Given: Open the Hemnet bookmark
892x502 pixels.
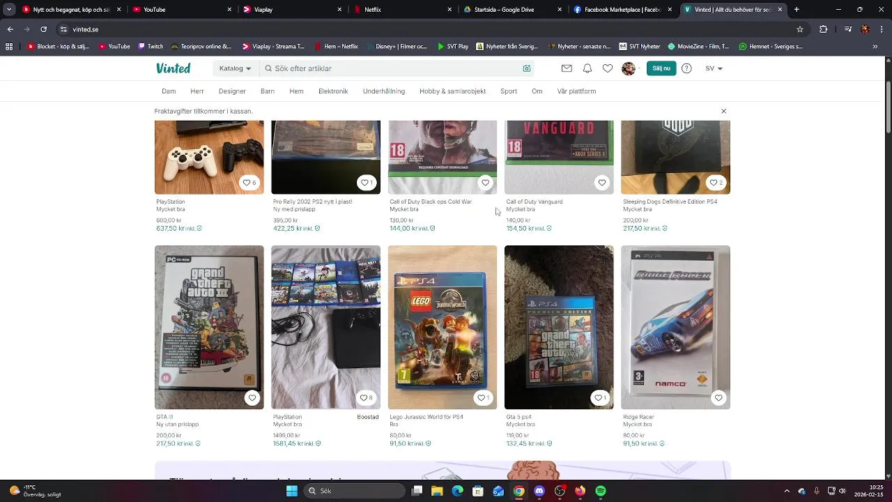Looking at the screenshot, I should click(x=771, y=47).
